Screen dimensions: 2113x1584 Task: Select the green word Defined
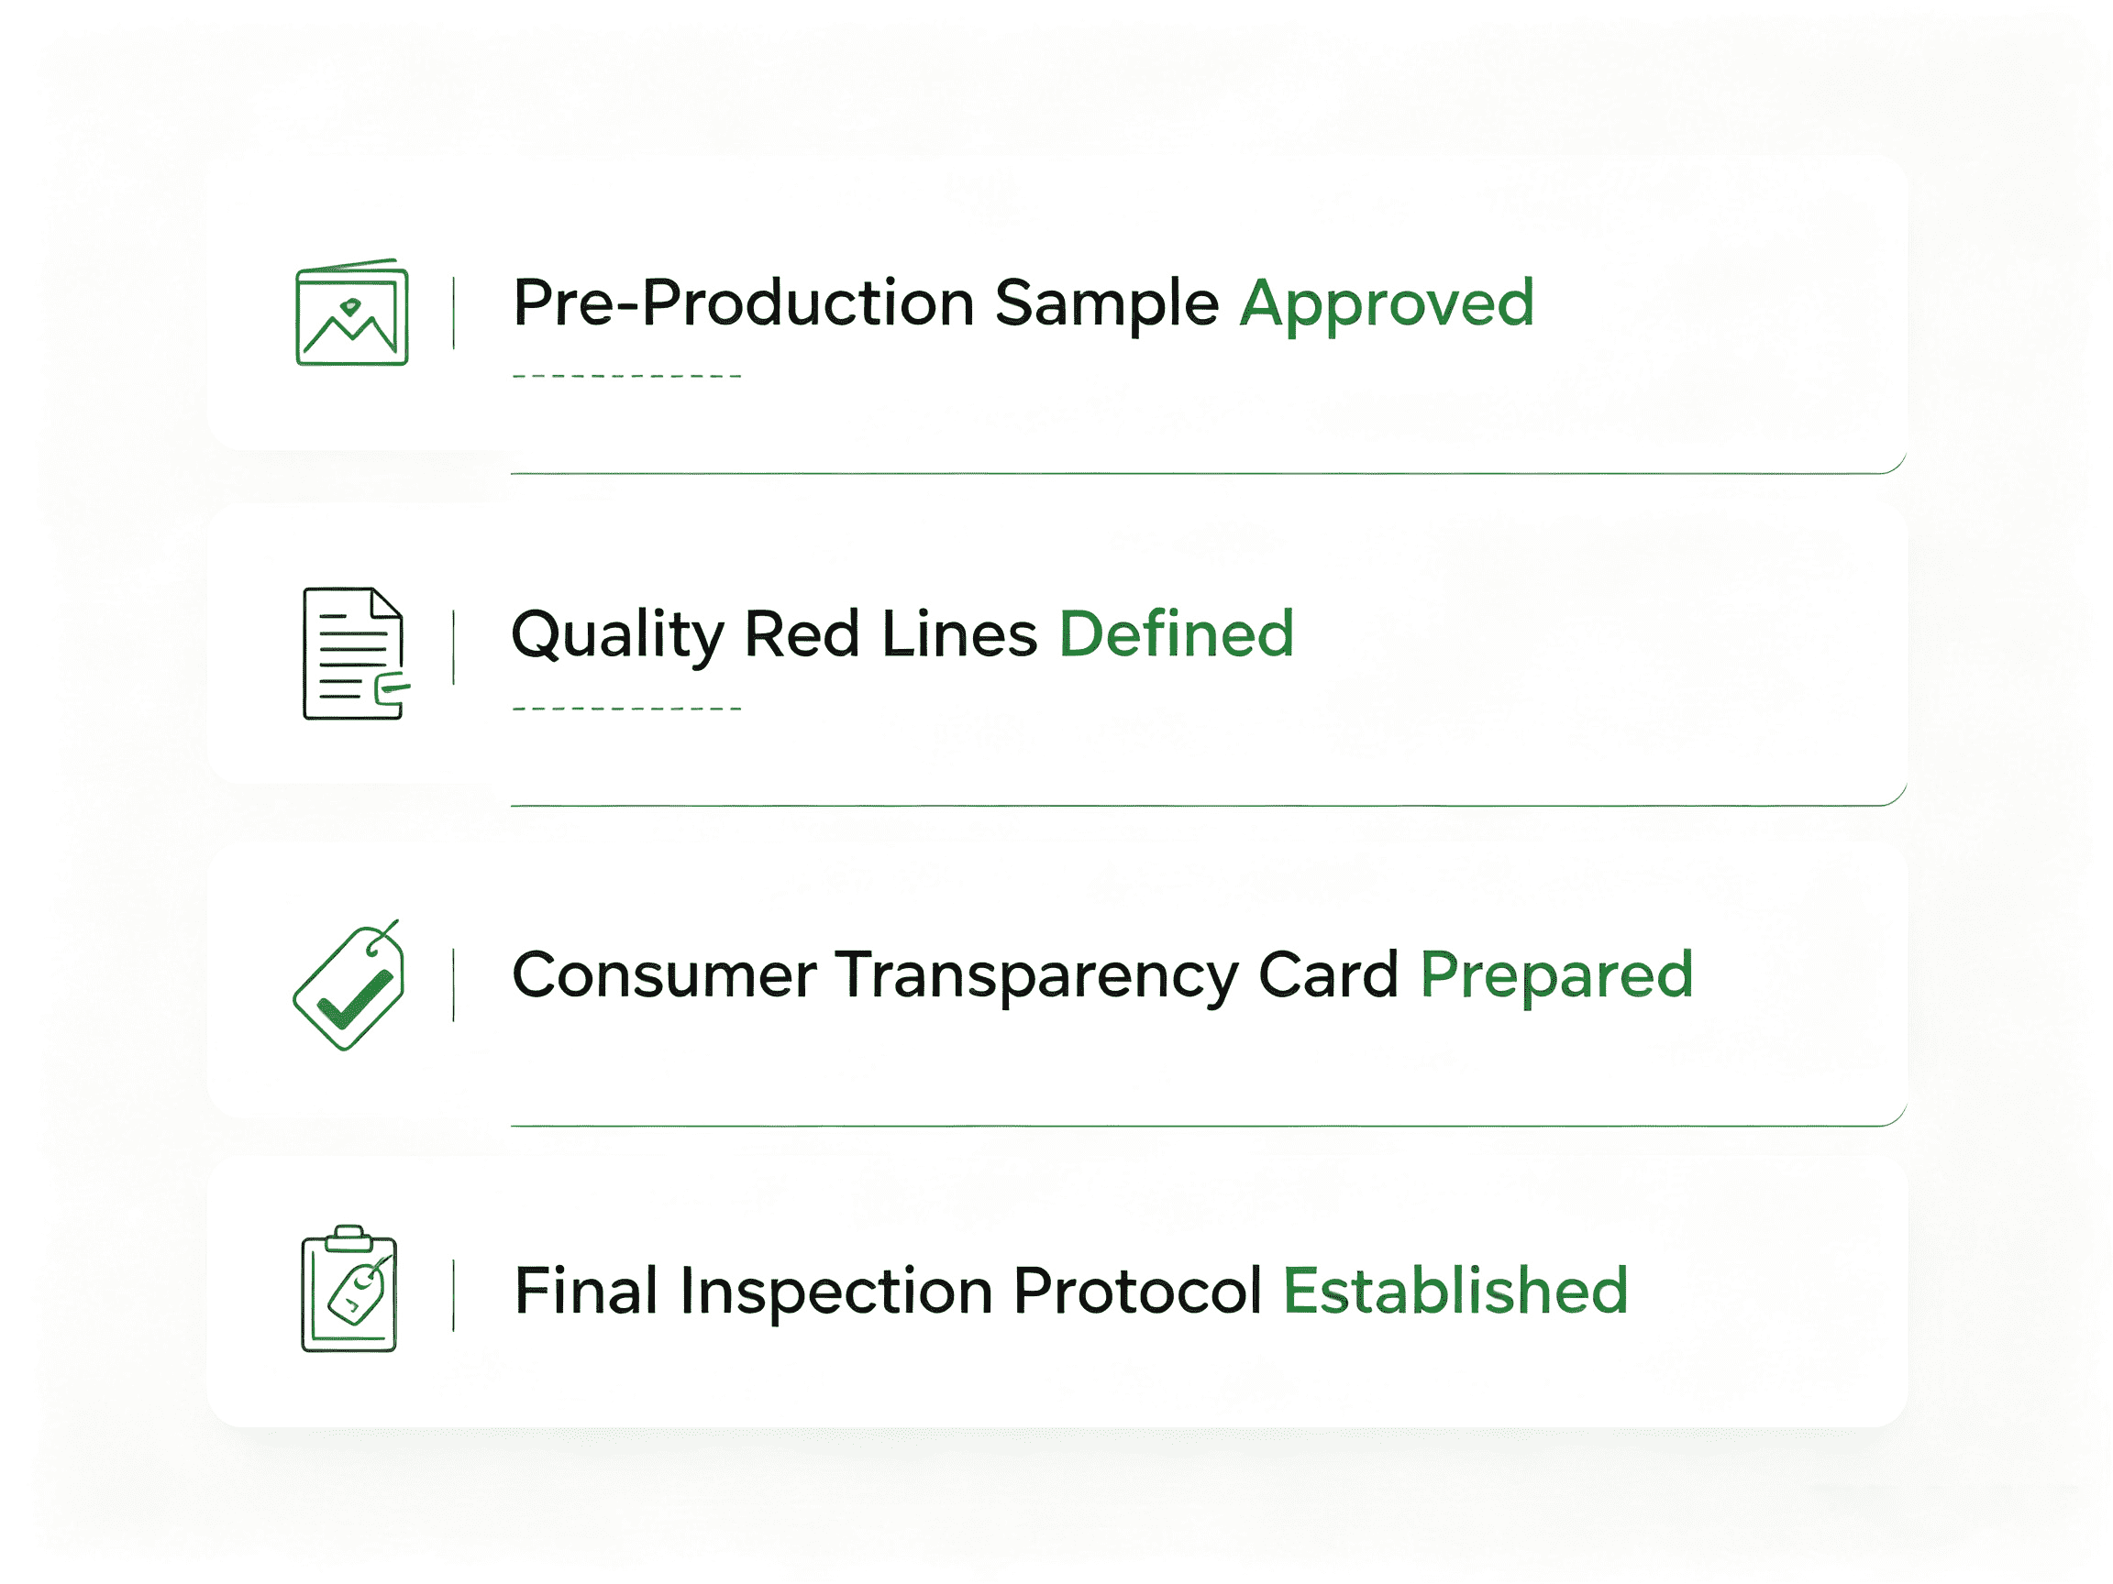point(1177,636)
